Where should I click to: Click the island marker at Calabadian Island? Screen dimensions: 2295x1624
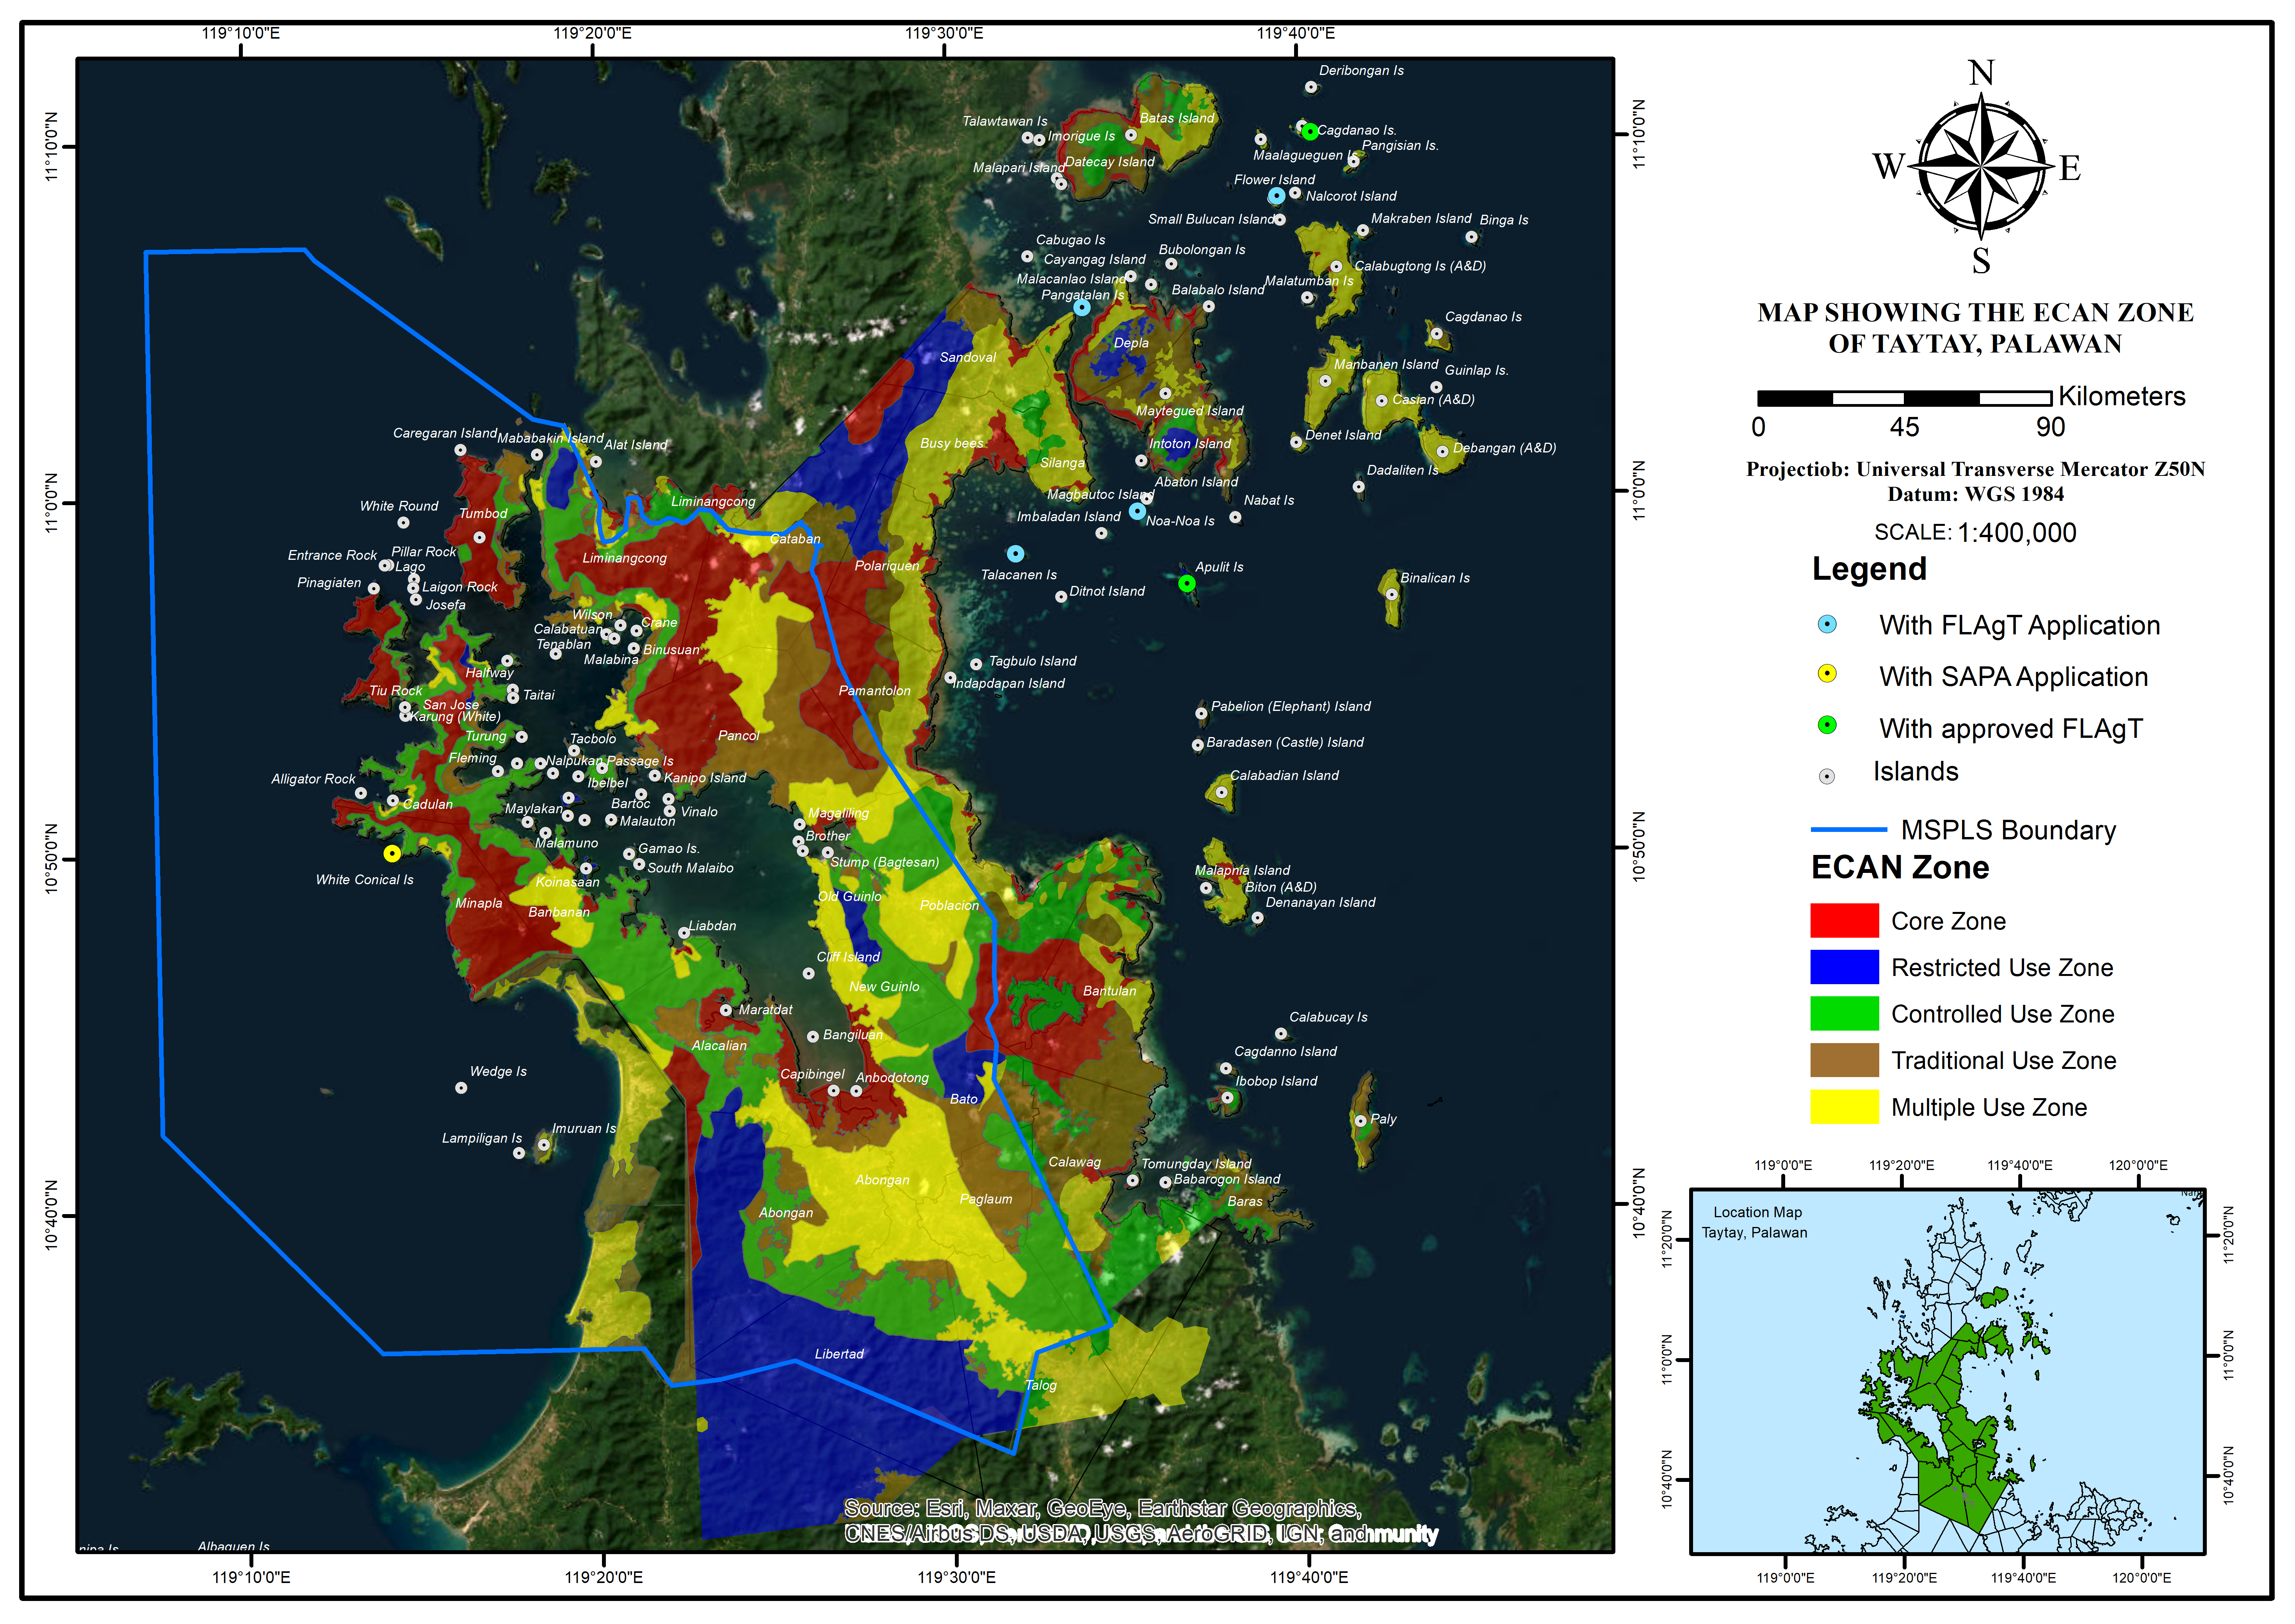click(x=1221, y=792)
